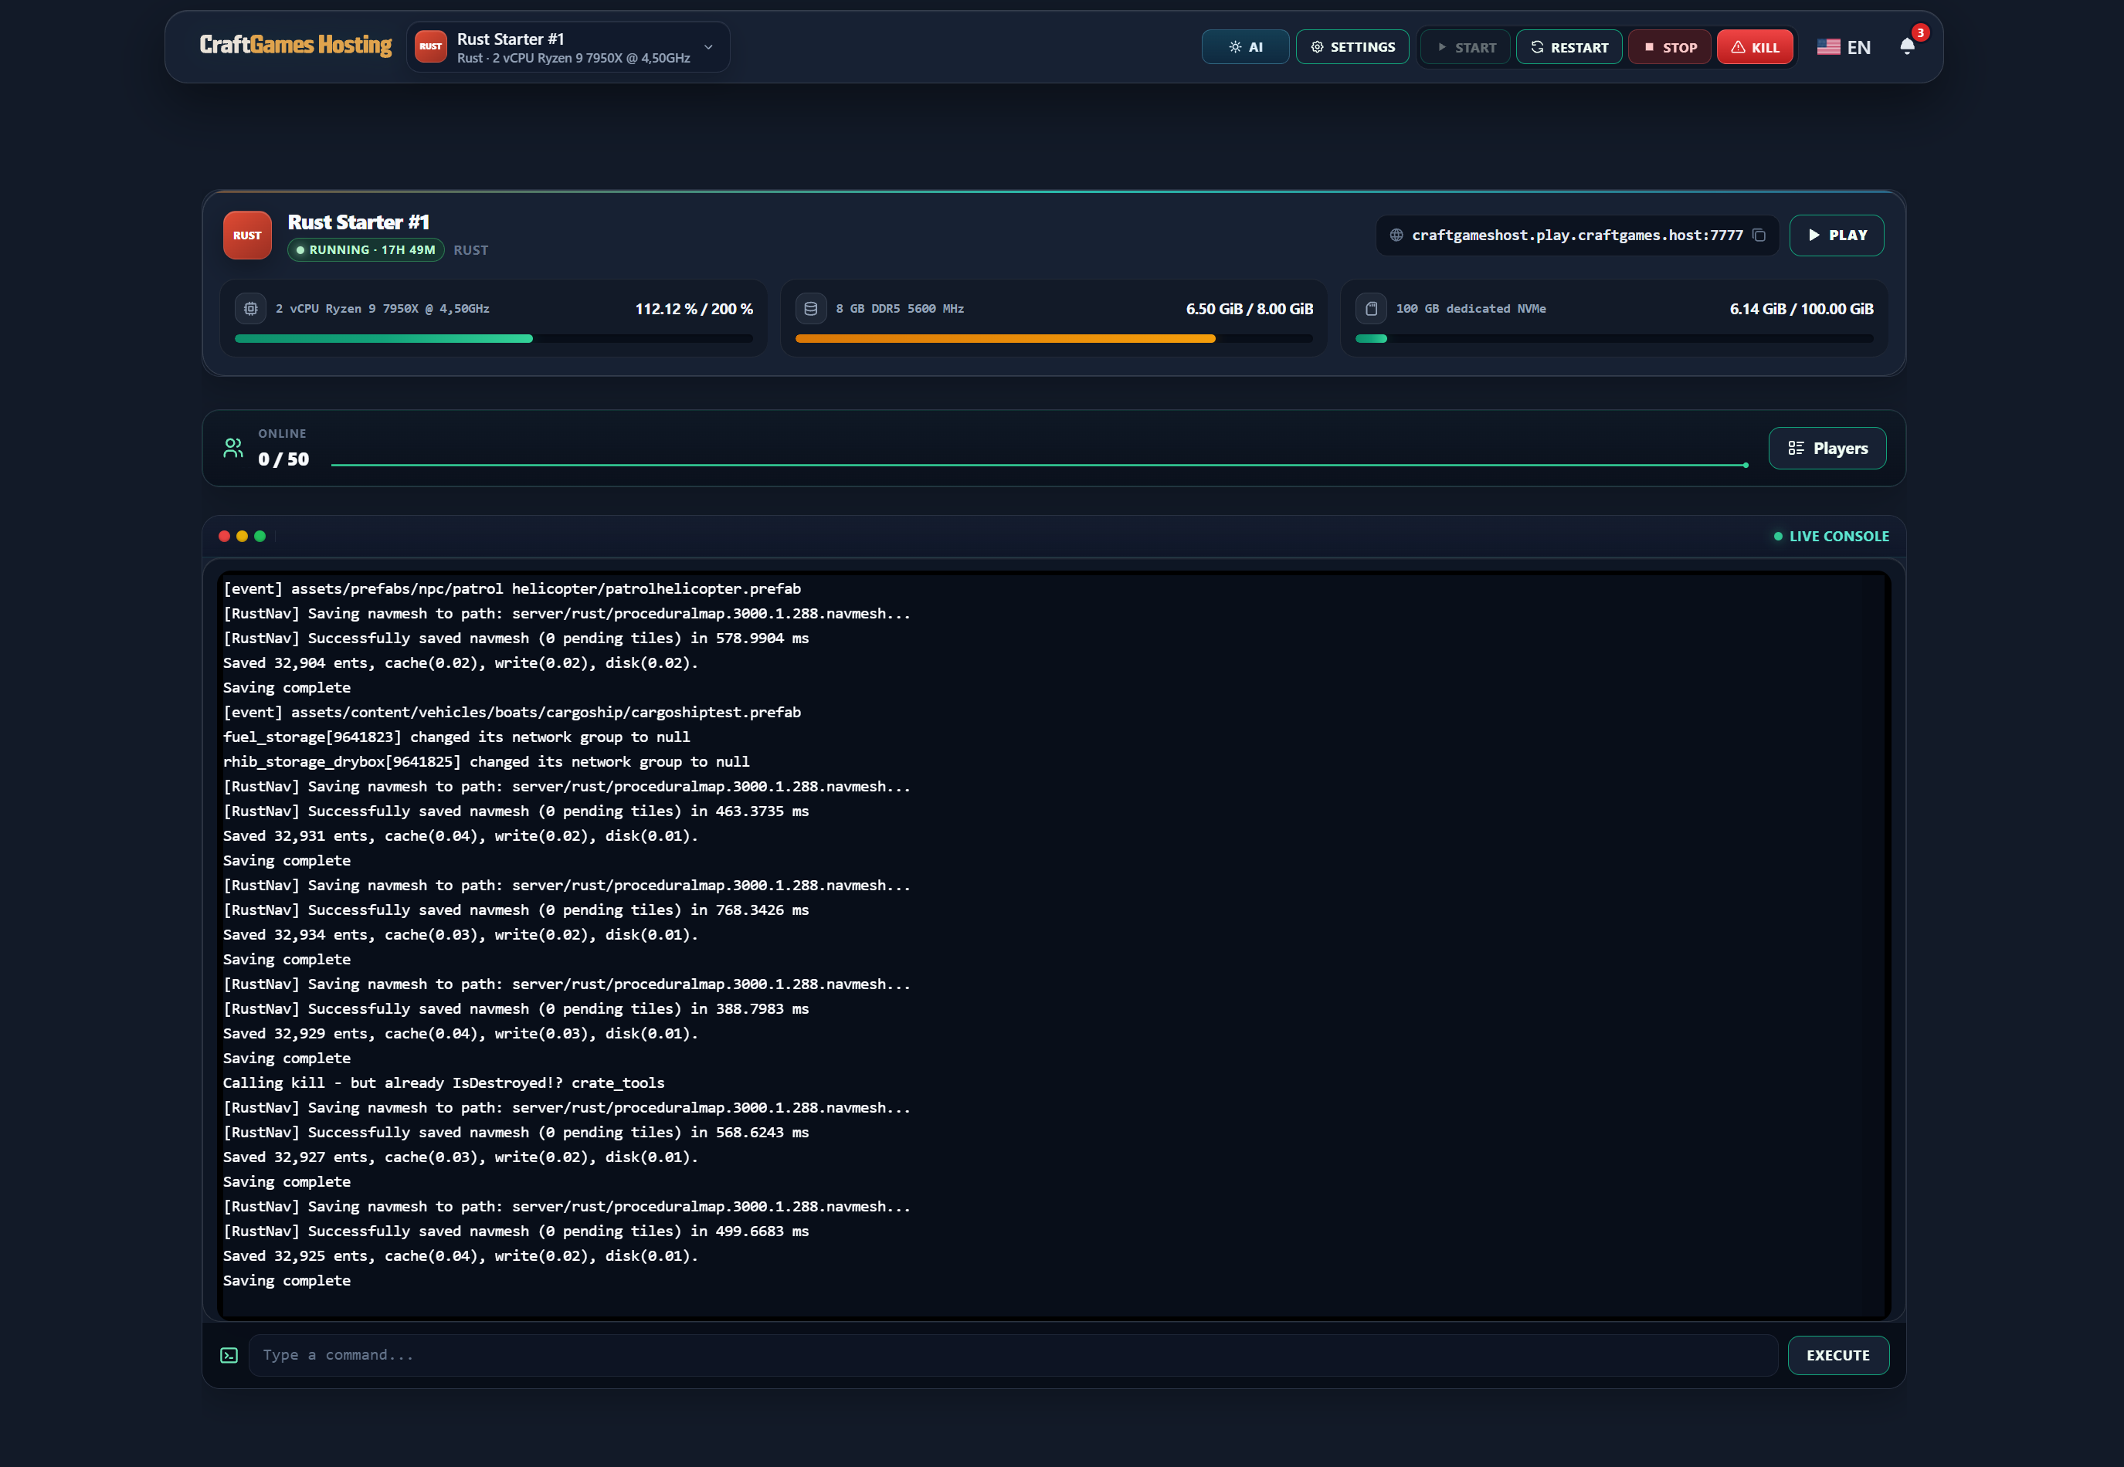Click the EXECUTE button

[x=1838, y=1356]
